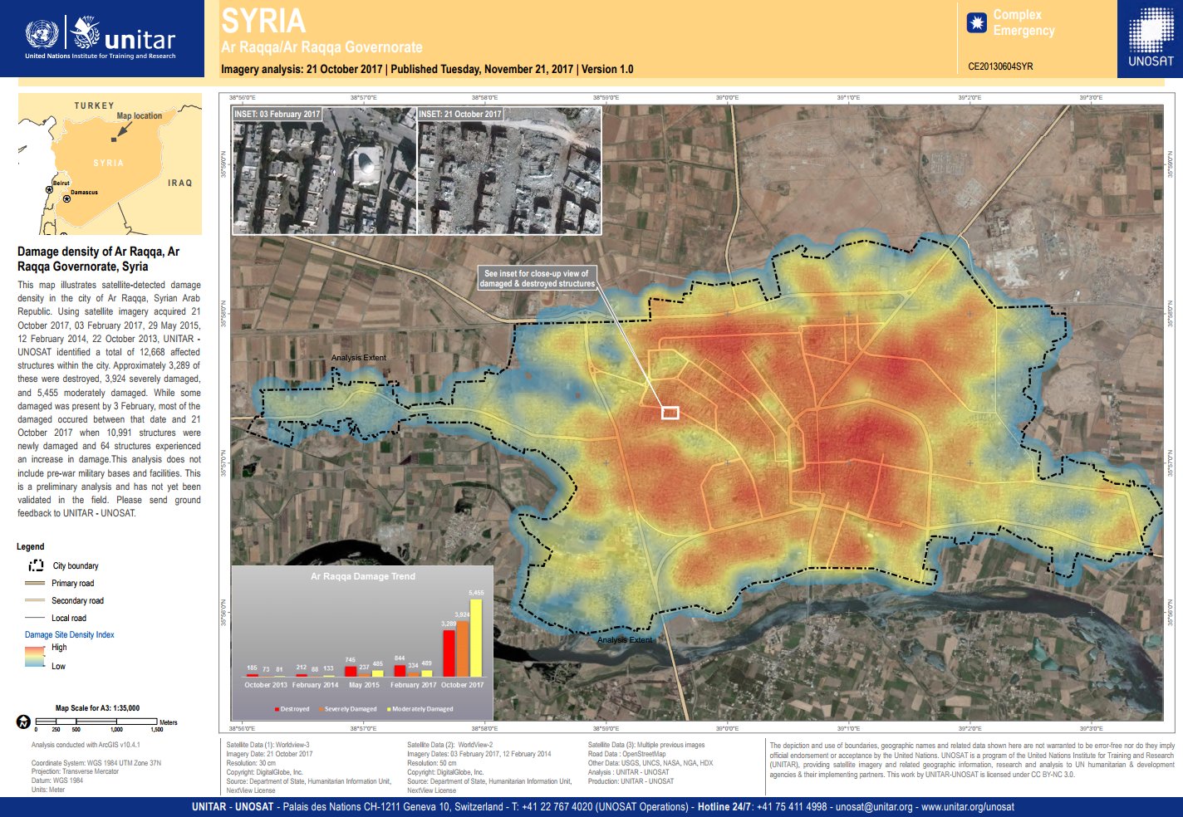Click the 'Damage density of Ar Raqqa' heading

(98, 259)
